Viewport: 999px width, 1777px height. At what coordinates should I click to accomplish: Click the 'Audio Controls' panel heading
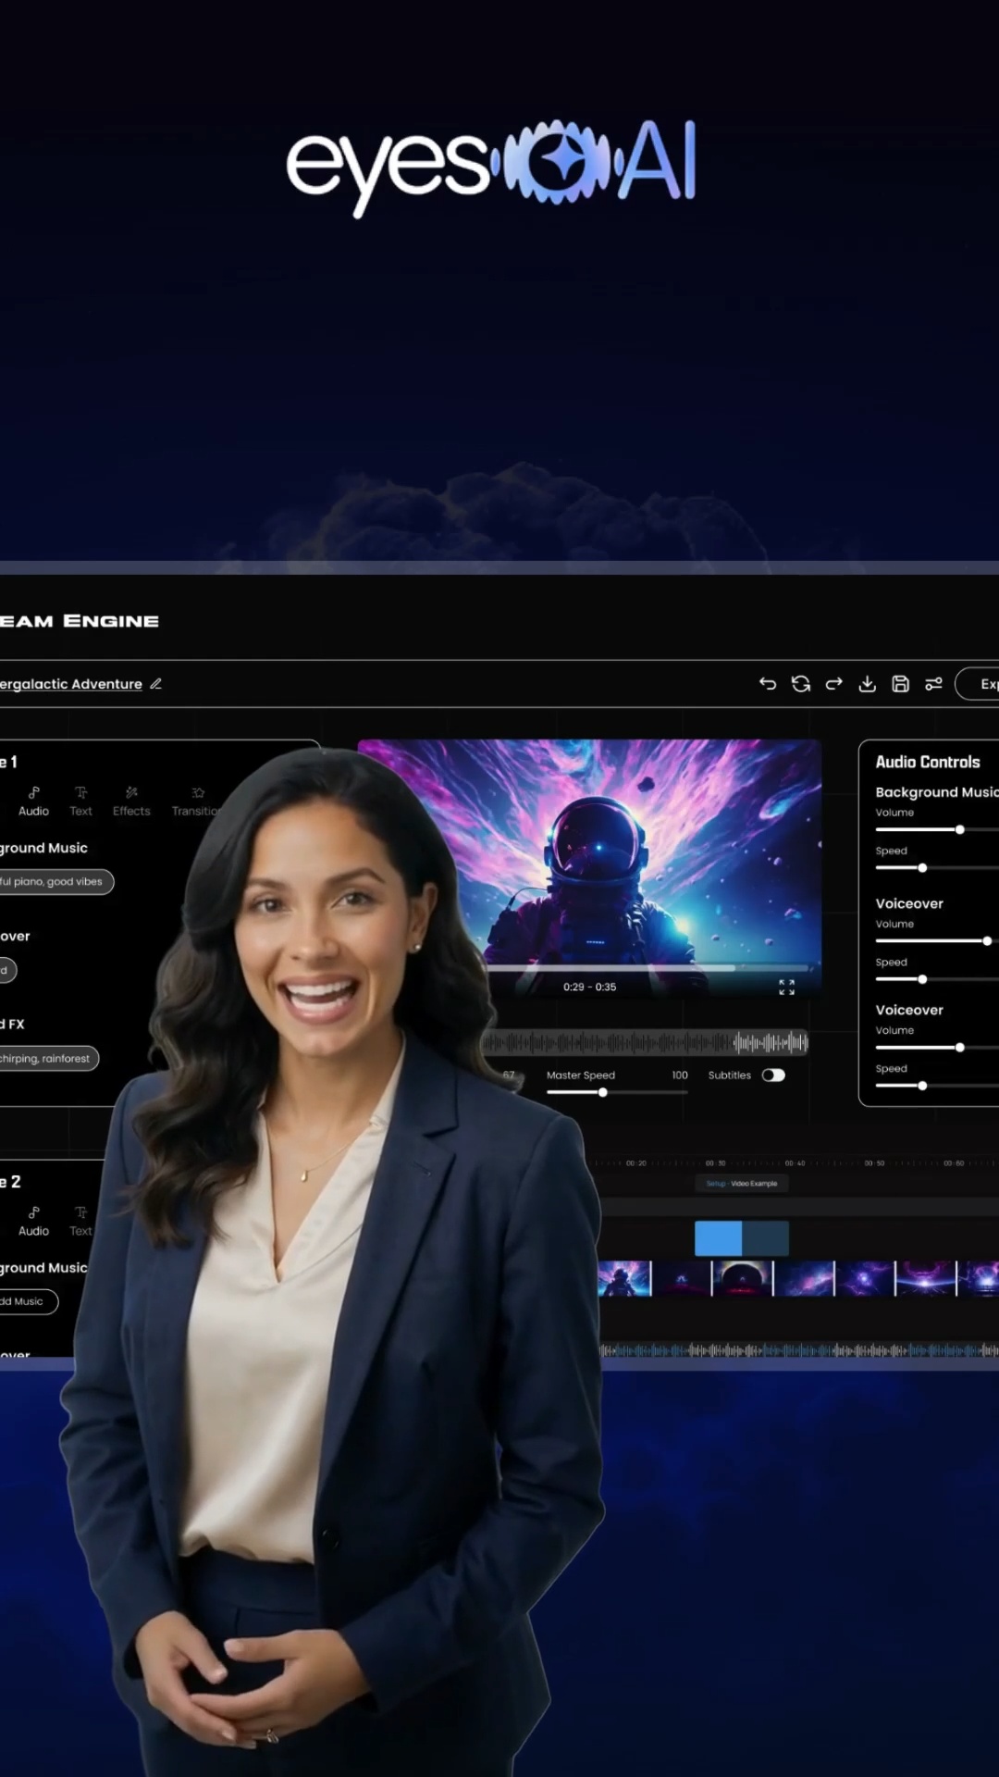click(928, 763)
